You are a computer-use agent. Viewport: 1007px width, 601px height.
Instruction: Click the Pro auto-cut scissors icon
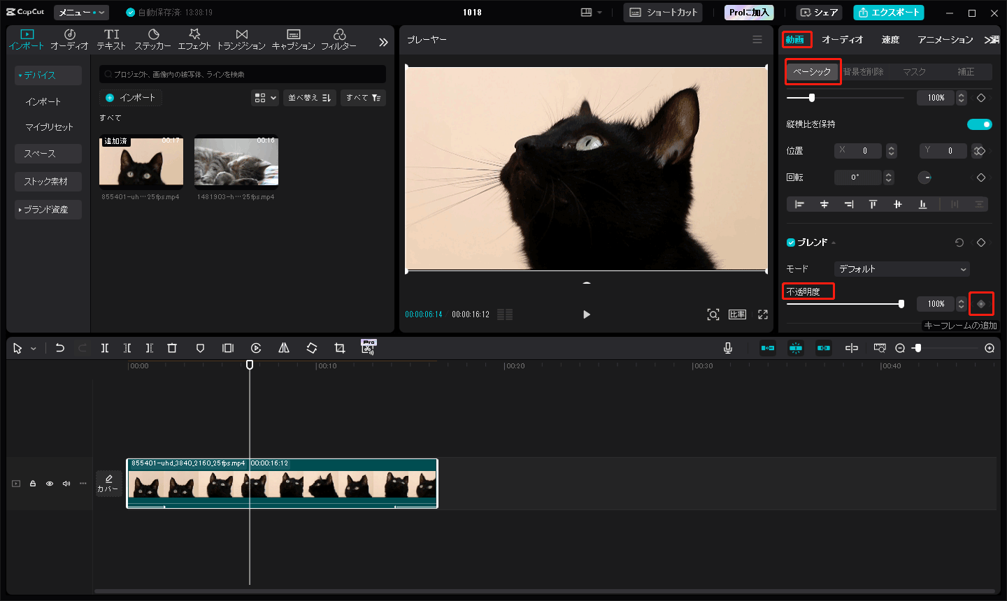click(x=369, y=347)
